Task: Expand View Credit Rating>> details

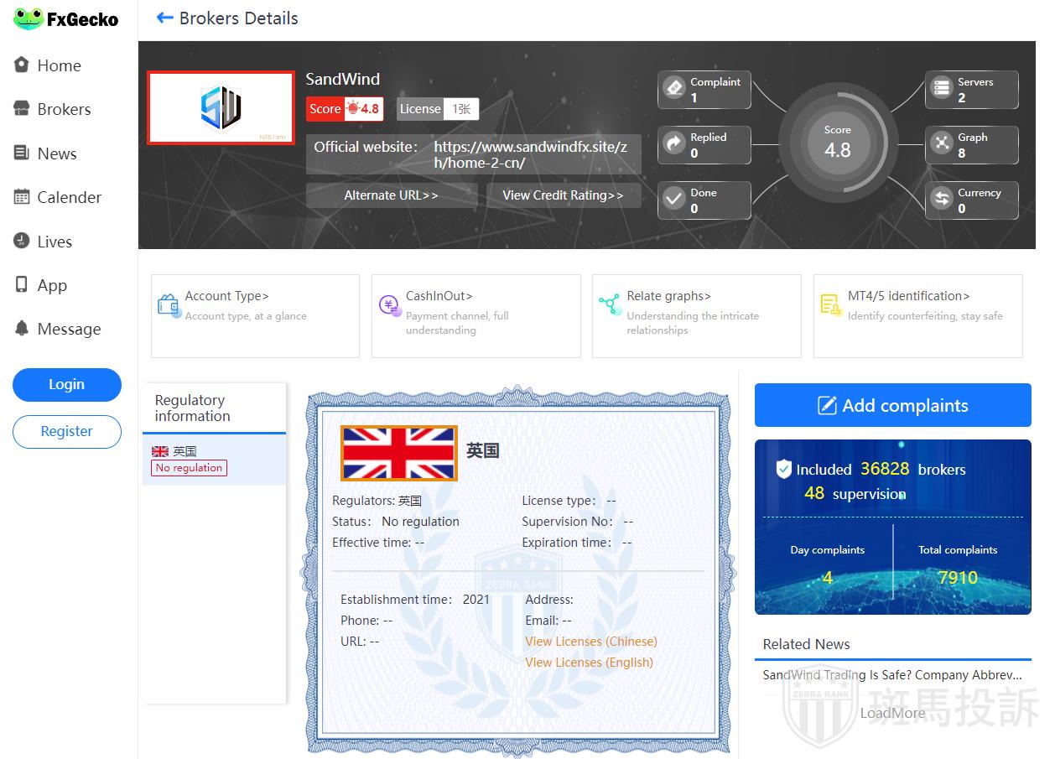Action: pos(563,195)
